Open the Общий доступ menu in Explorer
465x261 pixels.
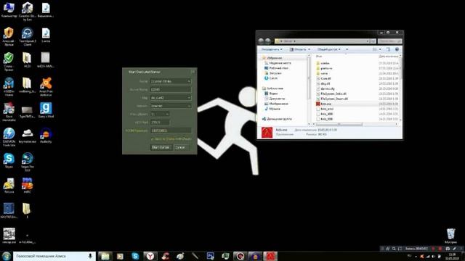(329, 49)
